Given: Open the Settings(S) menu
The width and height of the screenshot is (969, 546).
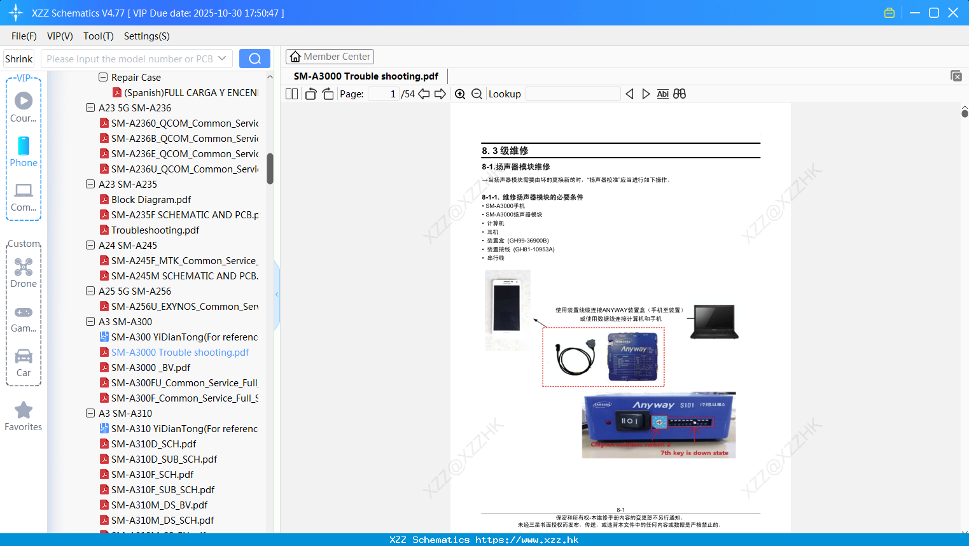Looking at the screenshot, I should 147,36.
